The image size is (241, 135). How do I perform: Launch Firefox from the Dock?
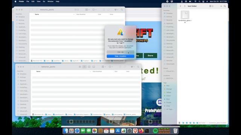point(141,131)
